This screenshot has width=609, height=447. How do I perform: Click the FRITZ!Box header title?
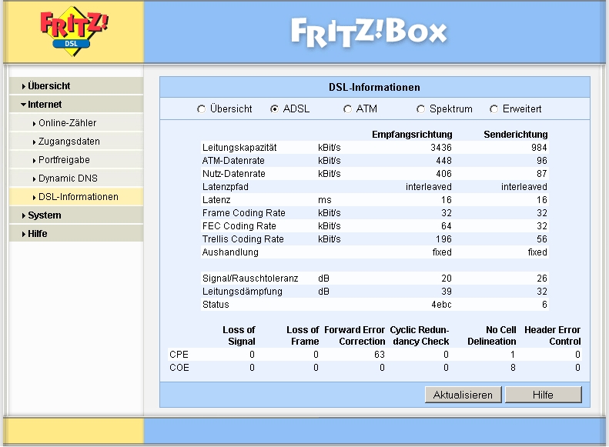369,32
